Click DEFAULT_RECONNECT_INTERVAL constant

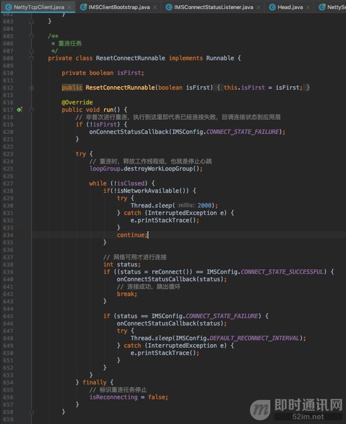pyautogui.click(x=254, y=338)
